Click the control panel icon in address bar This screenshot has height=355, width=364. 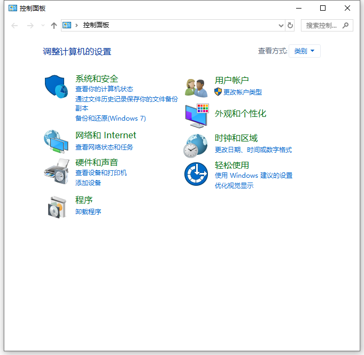tap(67, 25)
